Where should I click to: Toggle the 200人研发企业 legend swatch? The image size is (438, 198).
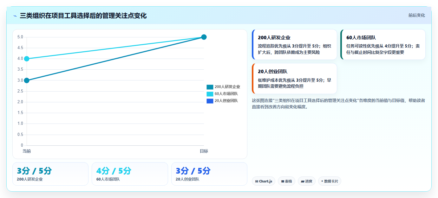210,87
